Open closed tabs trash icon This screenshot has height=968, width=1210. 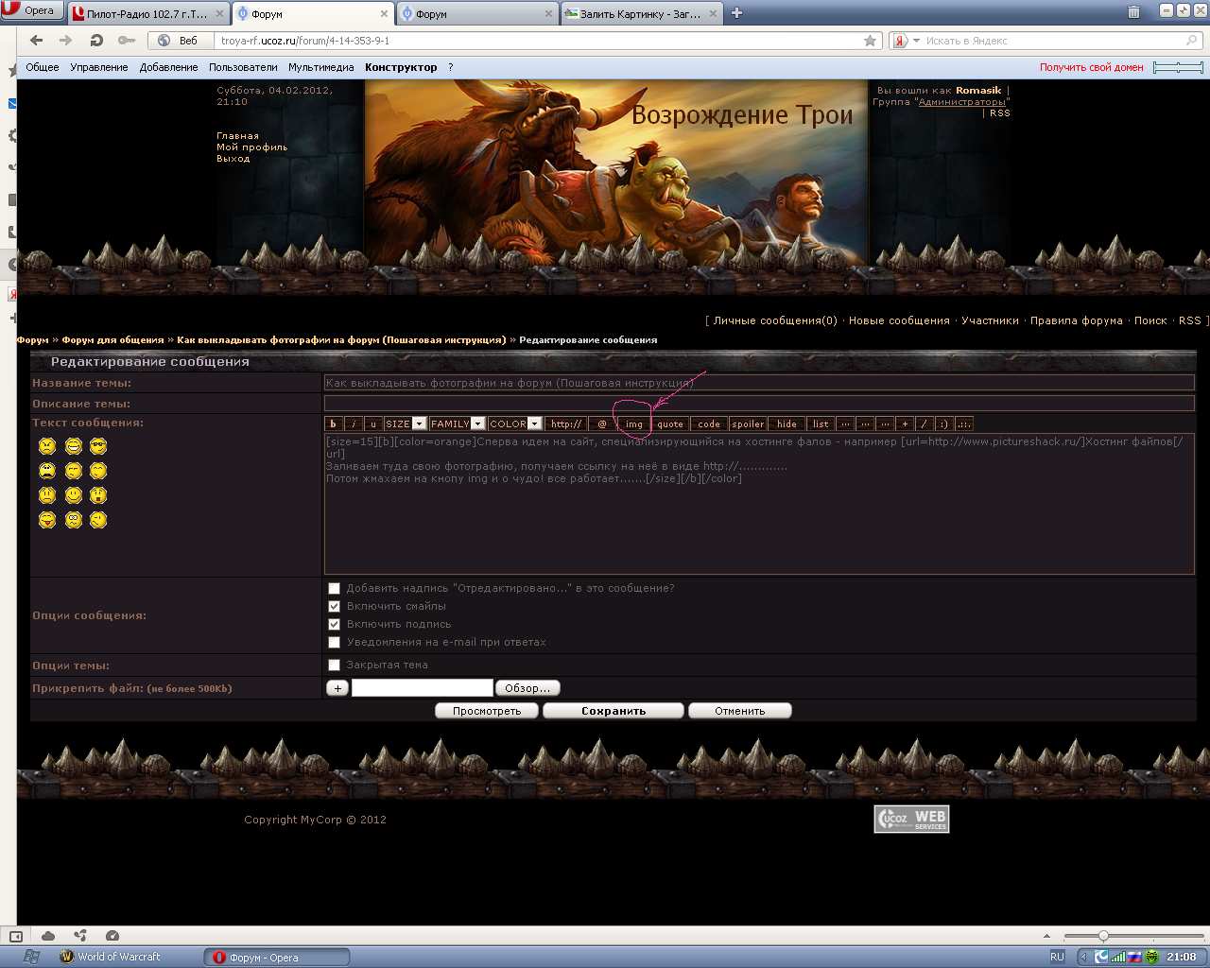[1133, 12]
